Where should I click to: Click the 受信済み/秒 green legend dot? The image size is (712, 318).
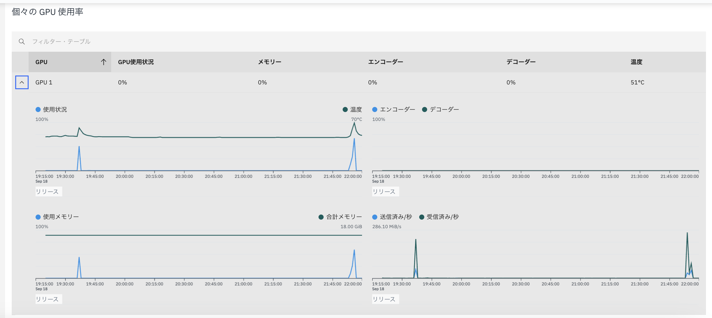point(421,217)
